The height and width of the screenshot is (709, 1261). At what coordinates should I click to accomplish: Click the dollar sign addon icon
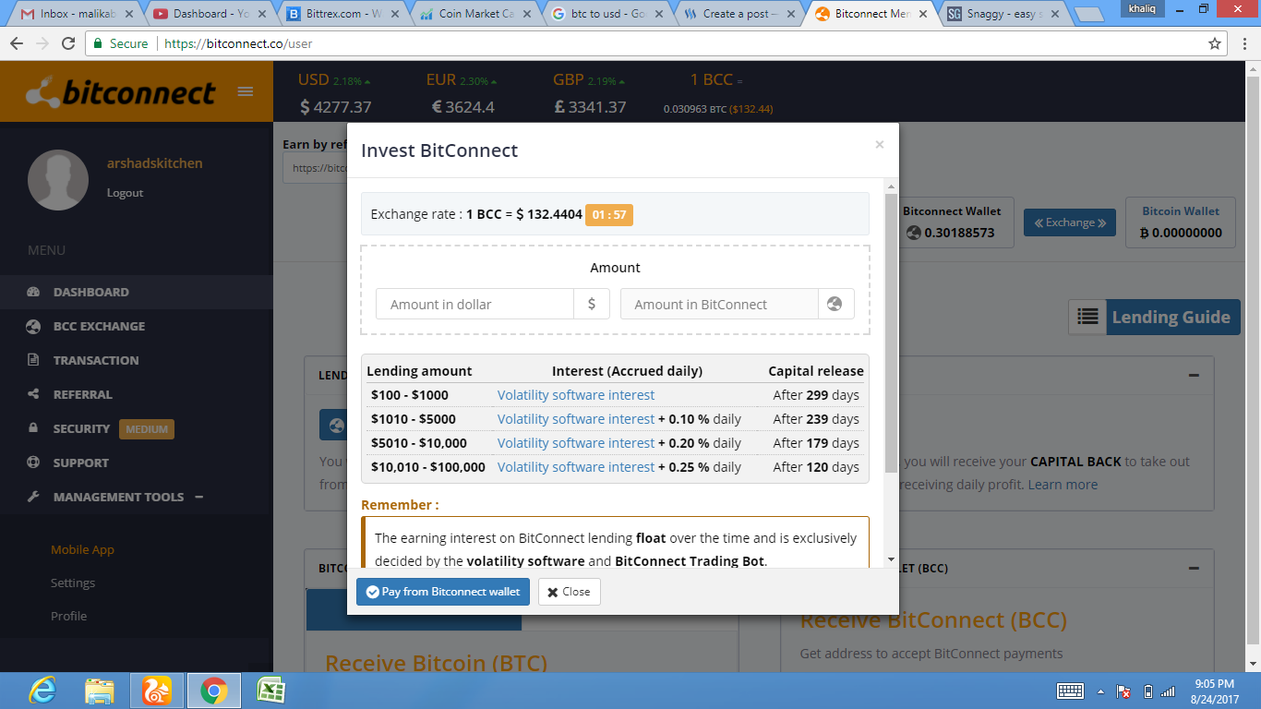tap(592, 304)
